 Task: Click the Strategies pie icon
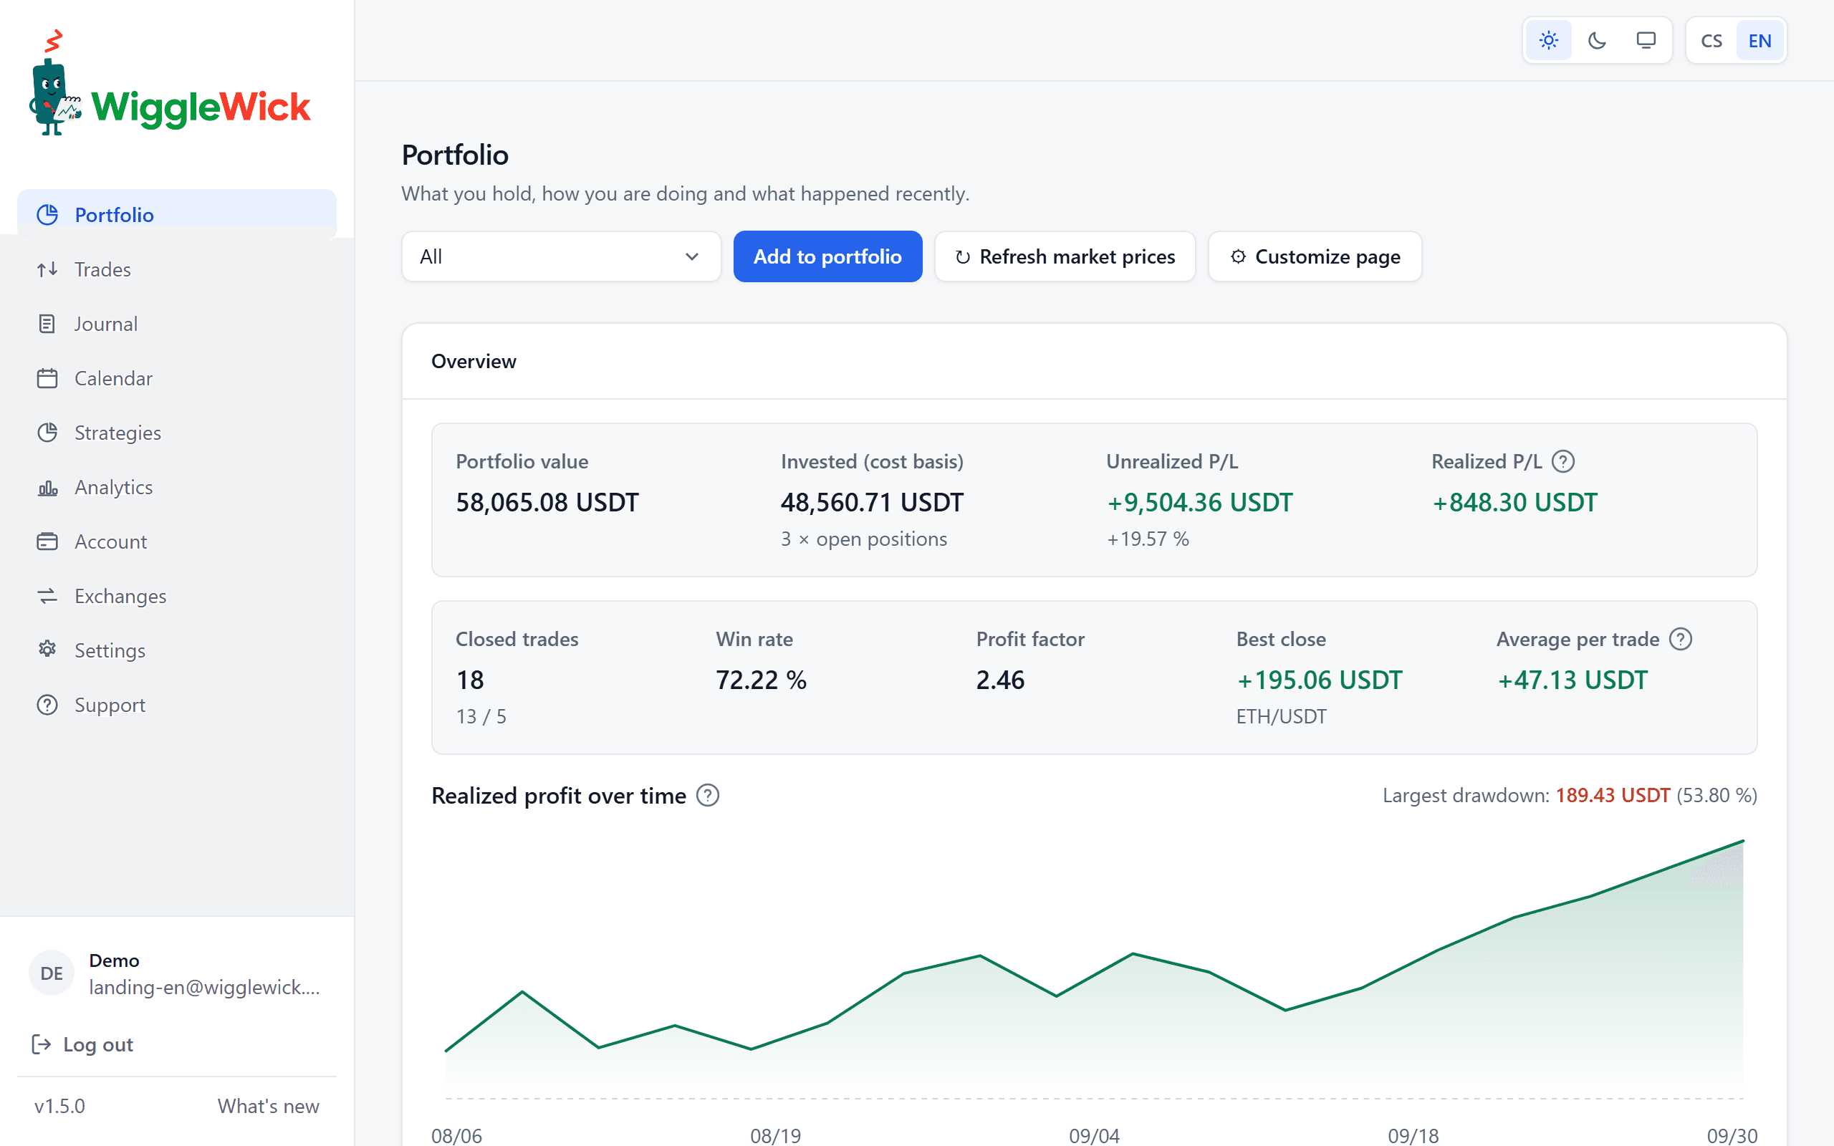coord(47,433)
